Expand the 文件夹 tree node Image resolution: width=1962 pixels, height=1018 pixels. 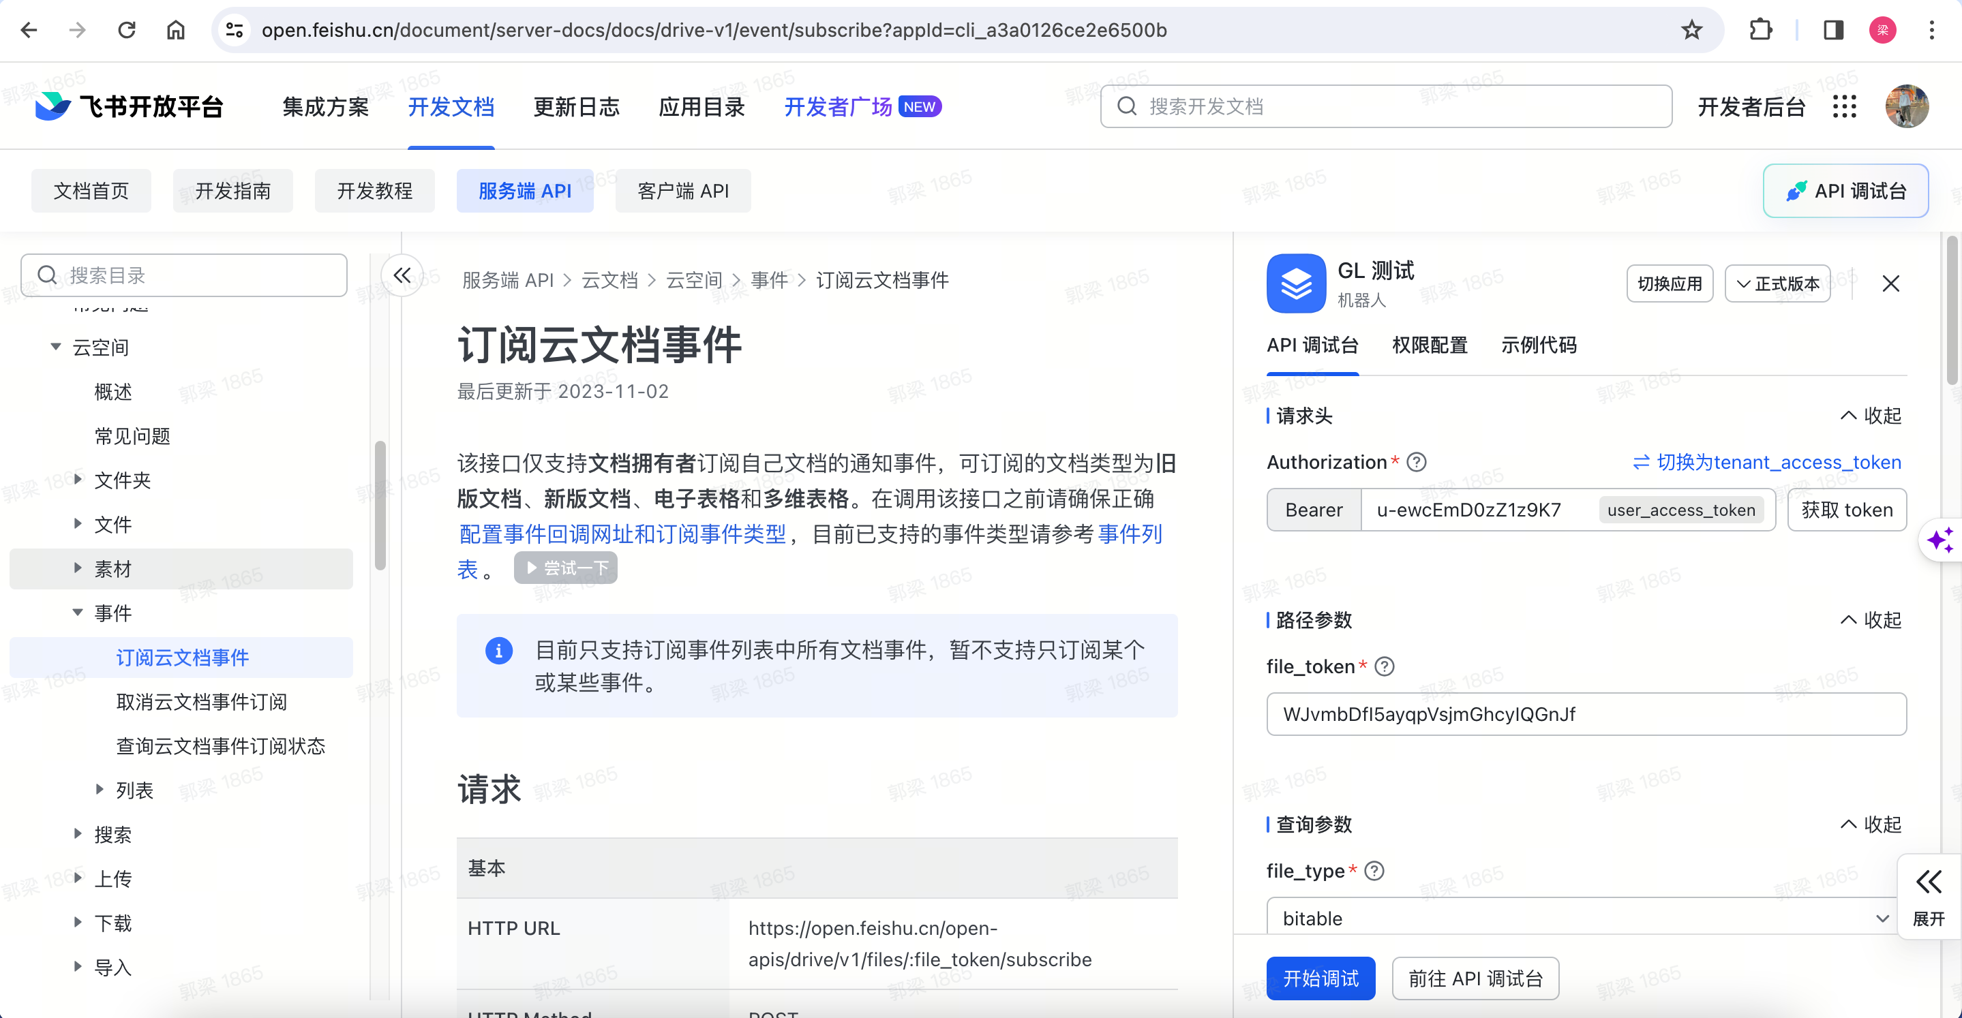pos(78,479)
